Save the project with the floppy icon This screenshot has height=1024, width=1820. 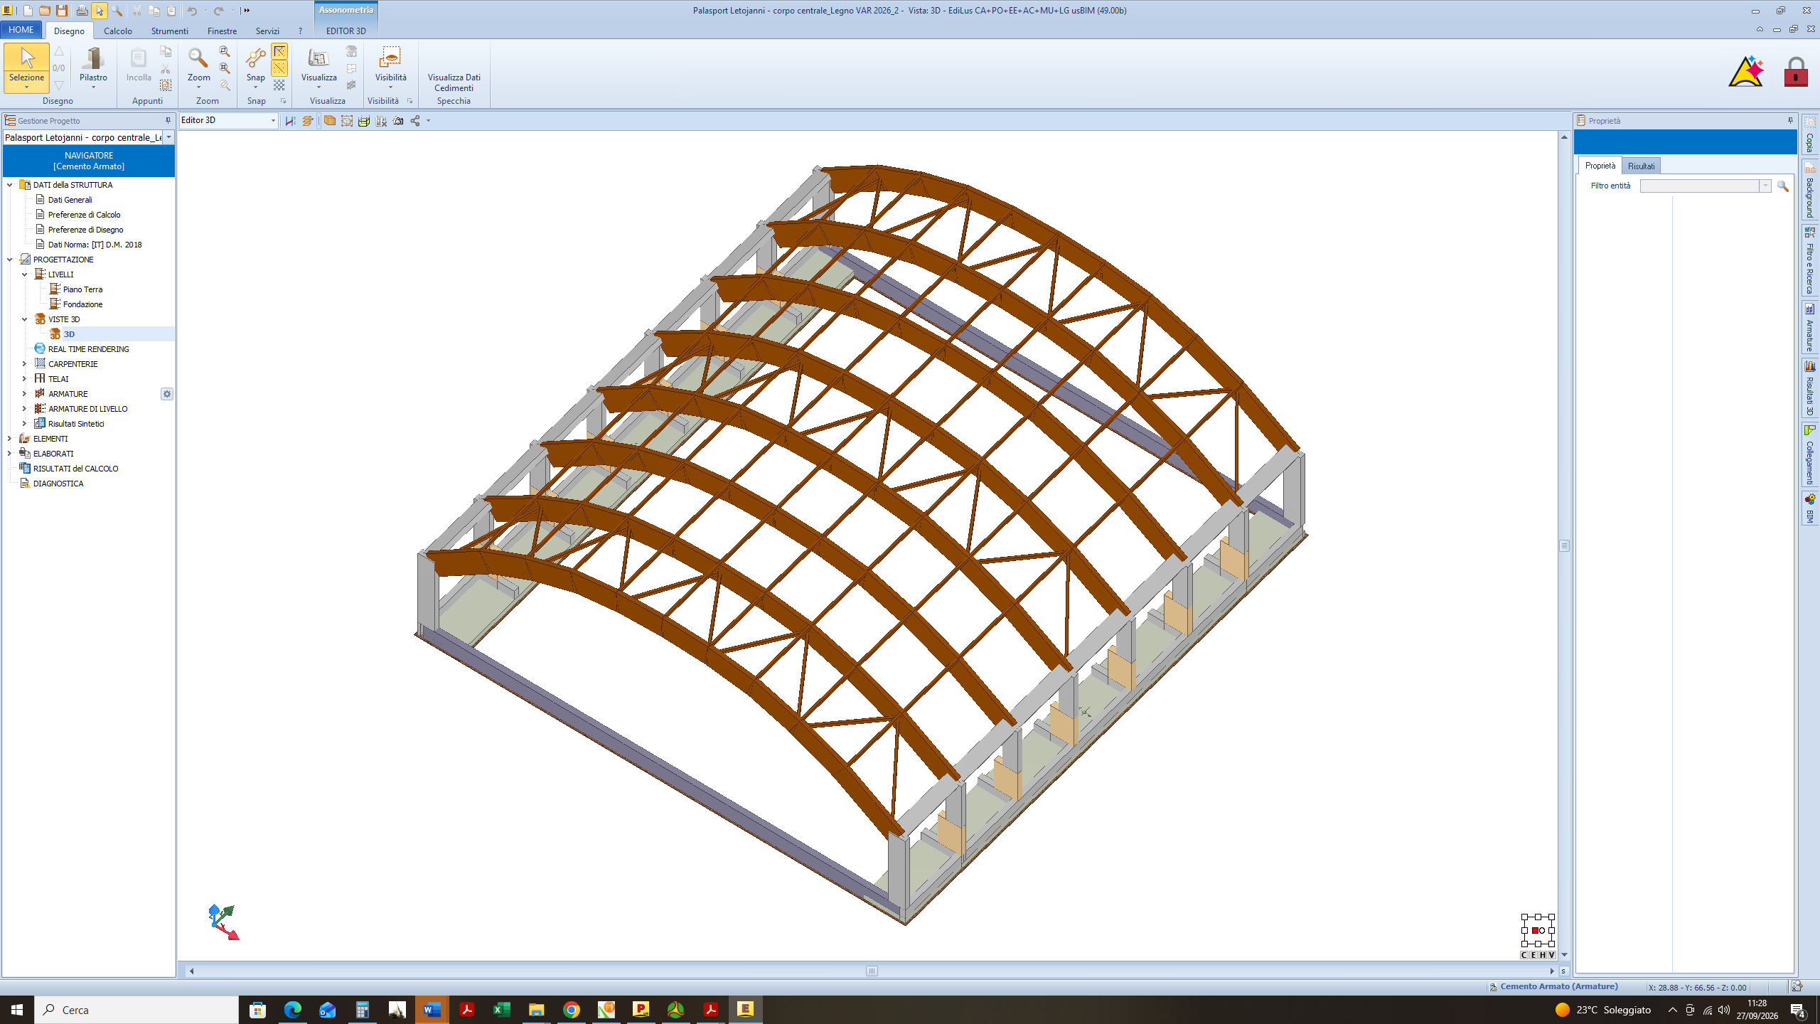point(62,11)
